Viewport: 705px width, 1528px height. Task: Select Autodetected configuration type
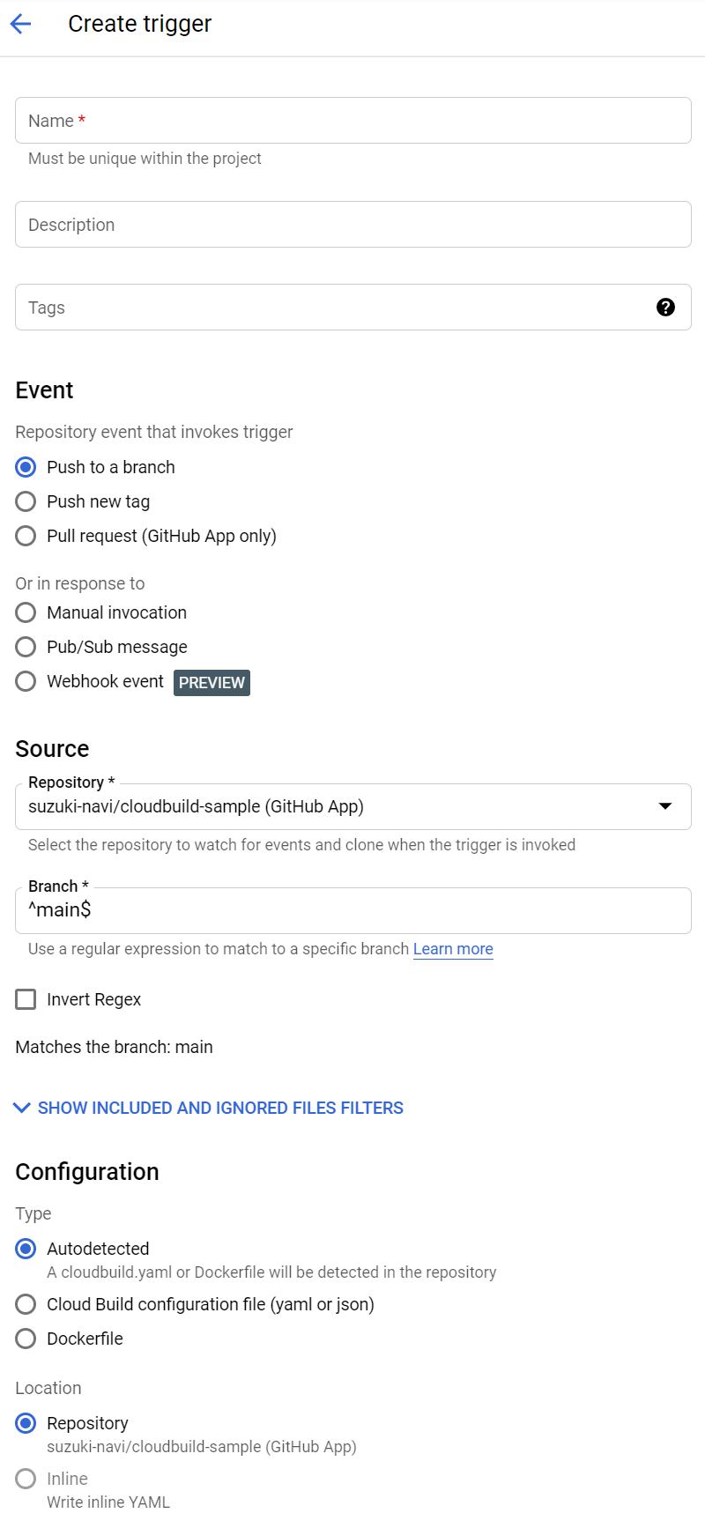point(26,1249)
